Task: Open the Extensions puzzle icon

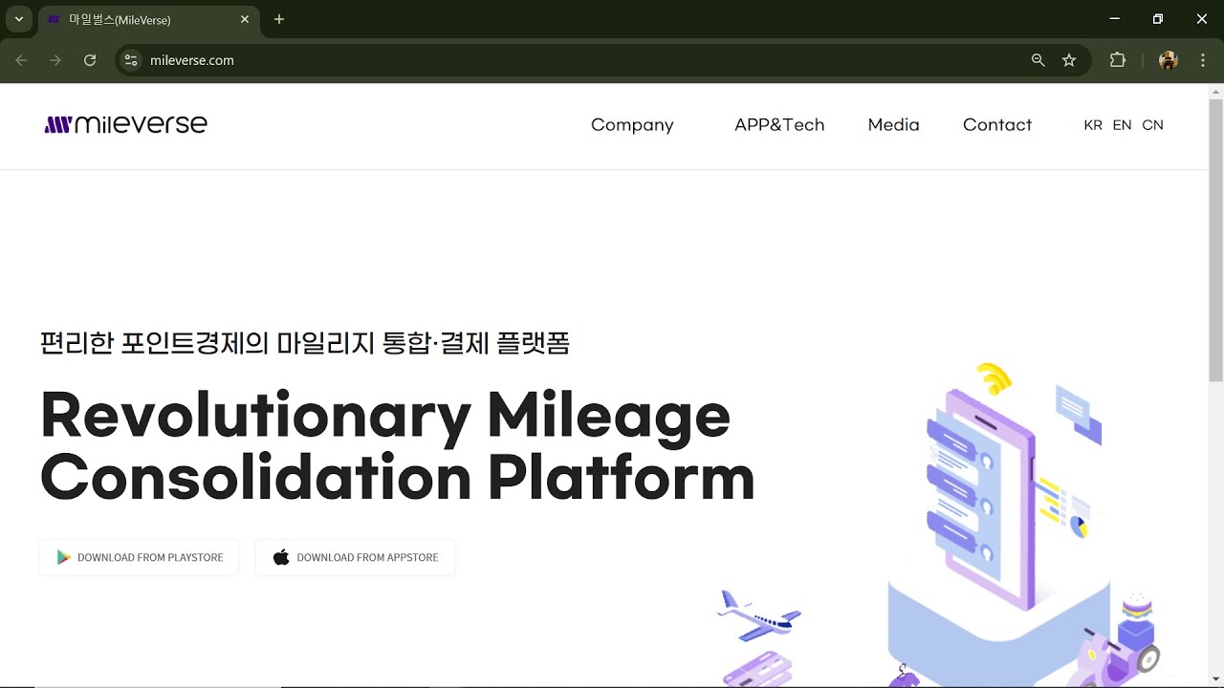Action: [1118, 60]
